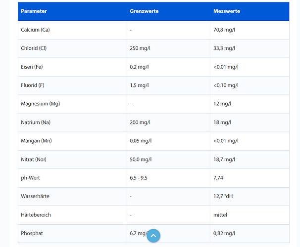The image size is (300, 247).
Task: Click the 250 mg/l Chlorid limit
Action: click(140, 48)
